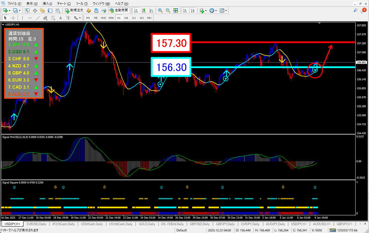
Task: Select the trendline drawing tool
Action: (38, 18)
